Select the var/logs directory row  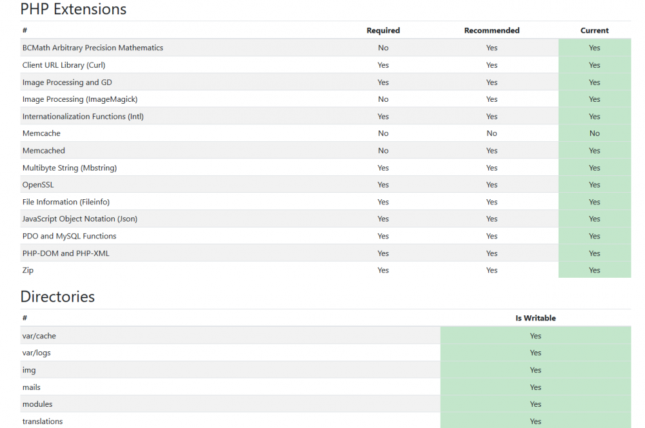(x=325, y=353)
